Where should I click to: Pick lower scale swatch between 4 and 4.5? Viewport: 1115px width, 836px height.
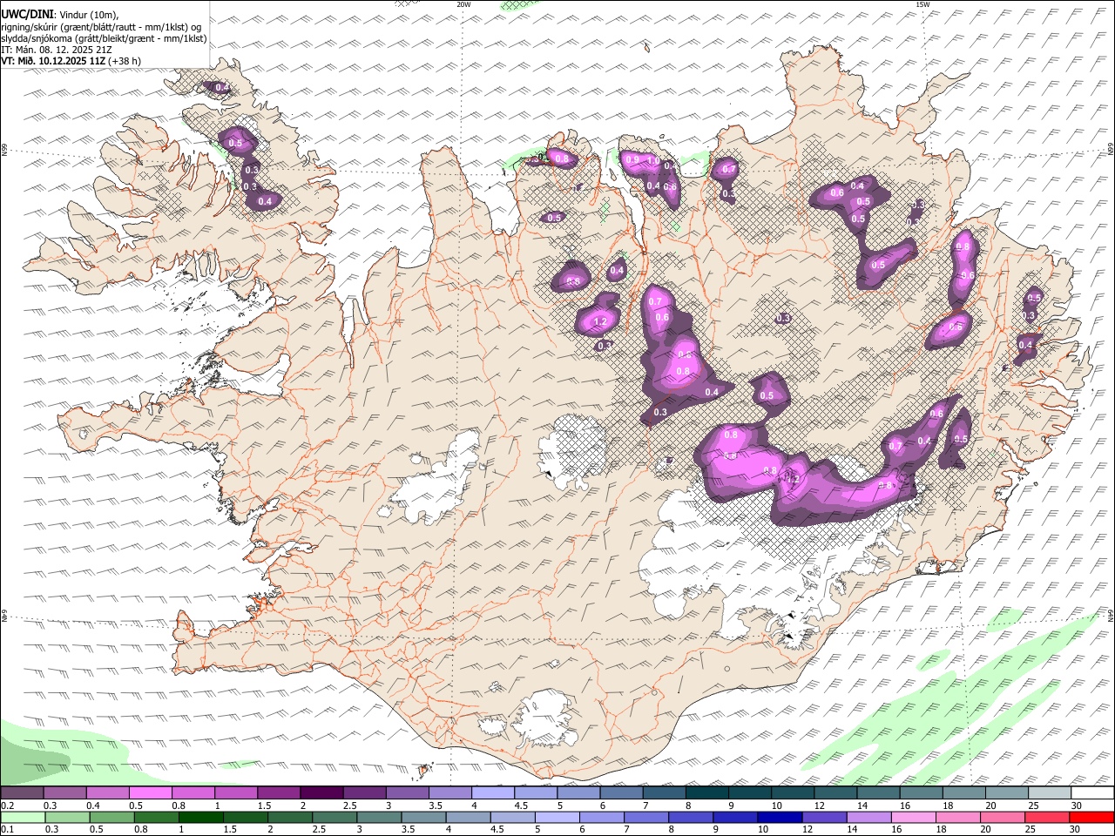tap(468, 818)
